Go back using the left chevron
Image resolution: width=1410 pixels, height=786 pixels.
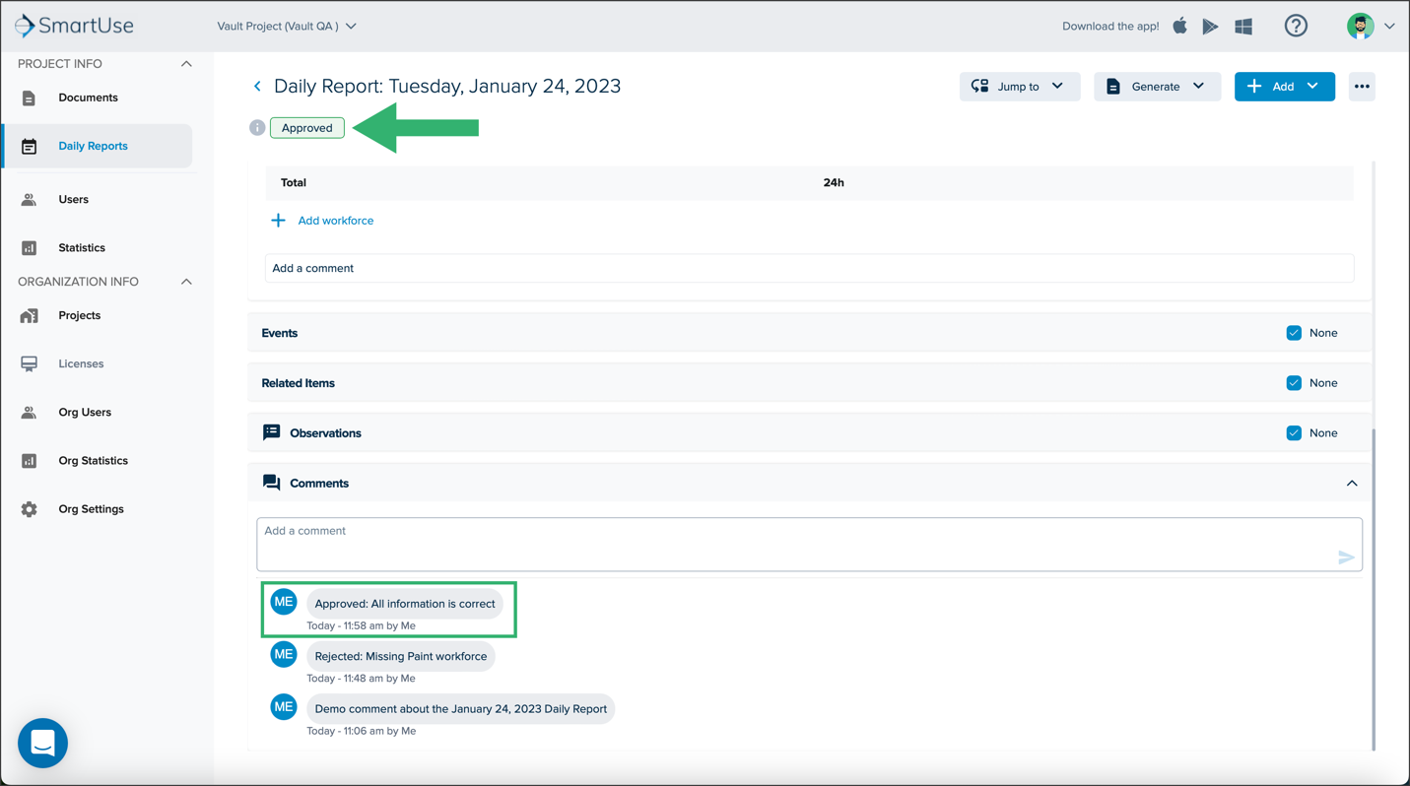click(x=258, y=87)
